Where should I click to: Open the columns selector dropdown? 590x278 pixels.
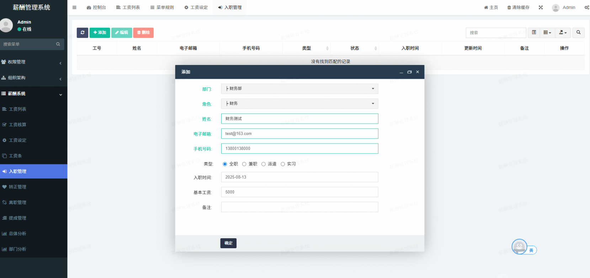[547, 33]
